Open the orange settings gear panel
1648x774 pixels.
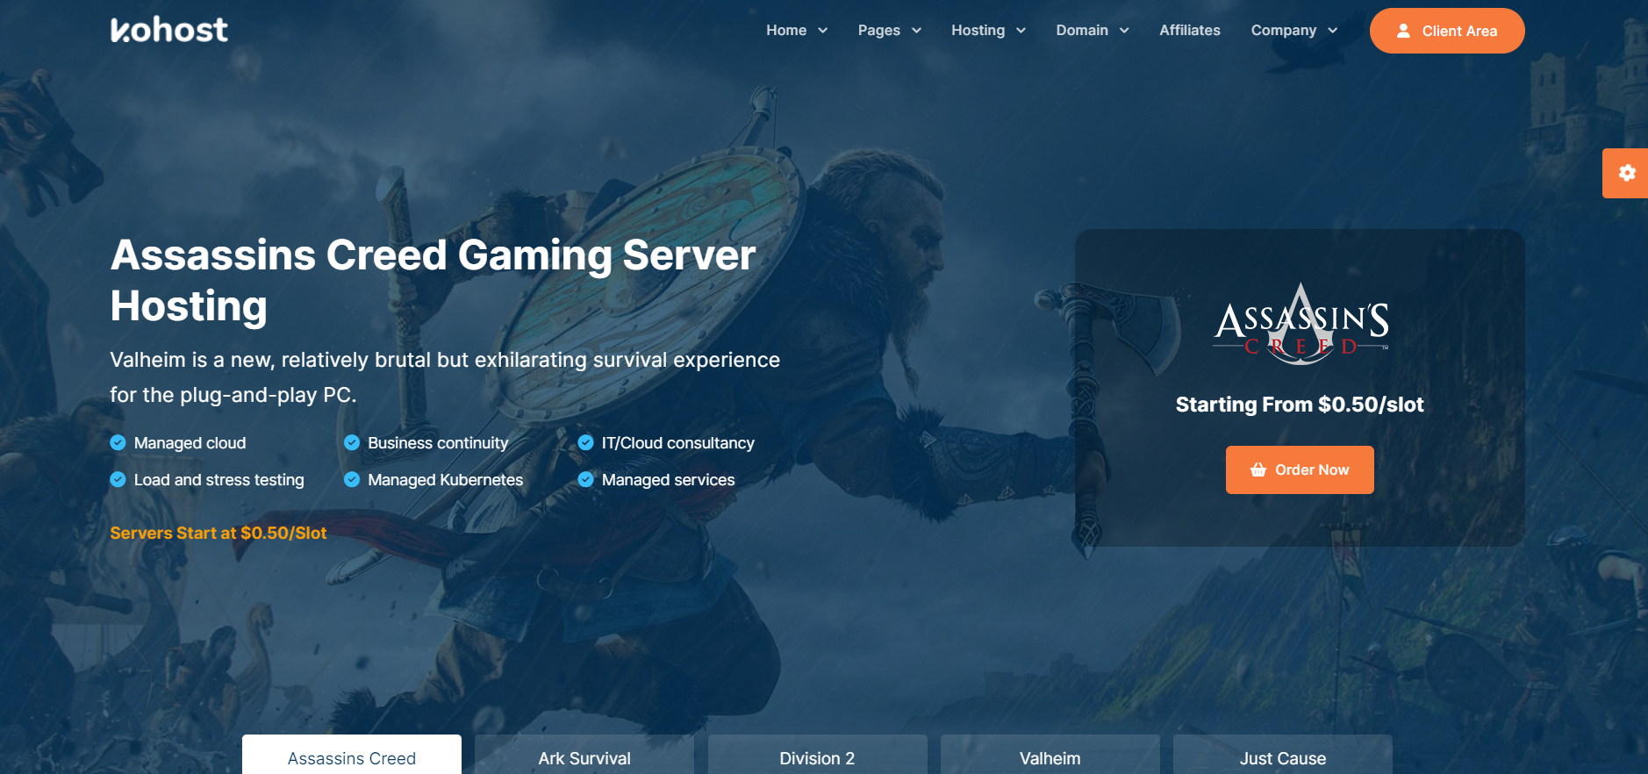1626,173
